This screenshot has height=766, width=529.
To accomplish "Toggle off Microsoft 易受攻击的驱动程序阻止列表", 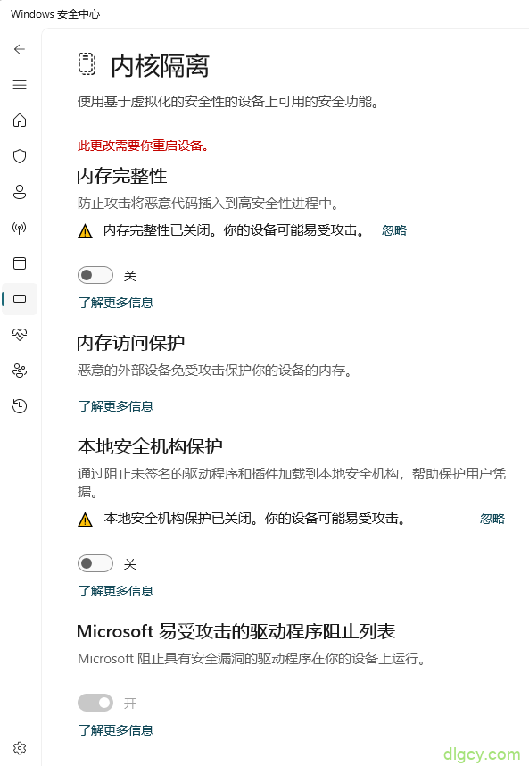I will pyautogui.click(x=95, y=703).
